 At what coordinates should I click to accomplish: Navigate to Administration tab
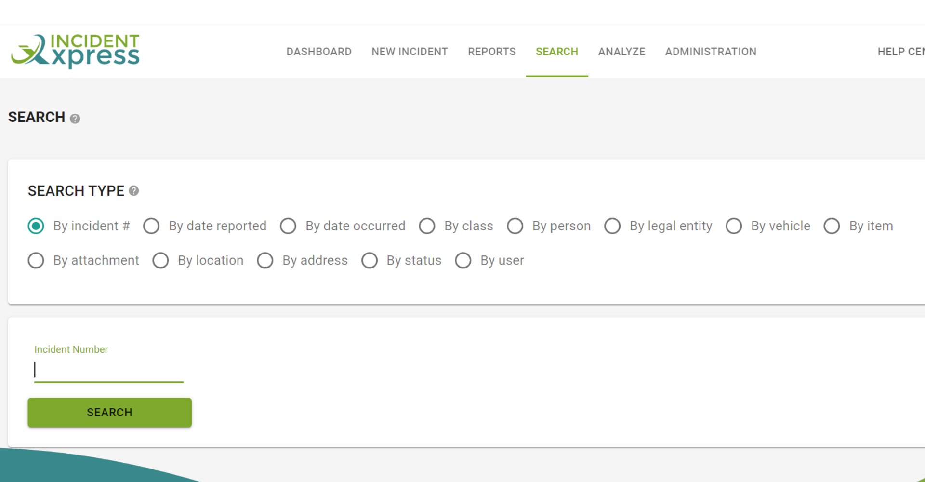711,52
